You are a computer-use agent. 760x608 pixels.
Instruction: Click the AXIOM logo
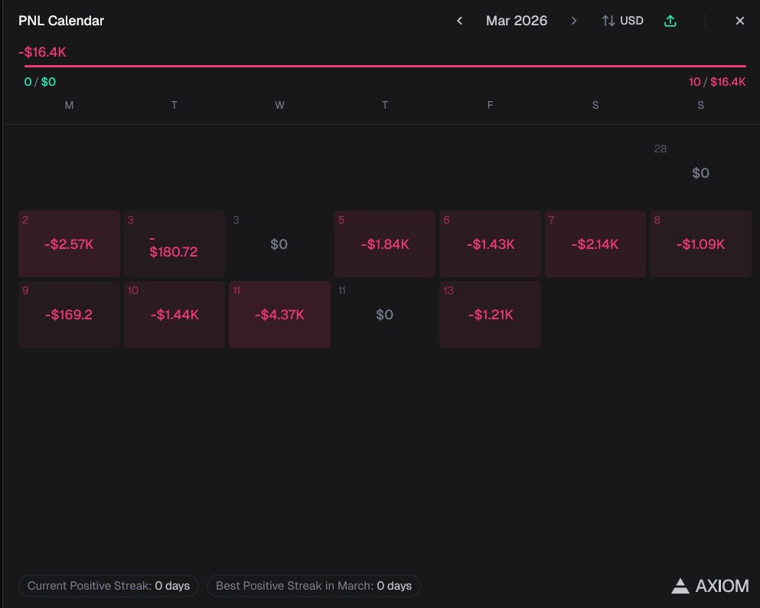click(710, 586)
